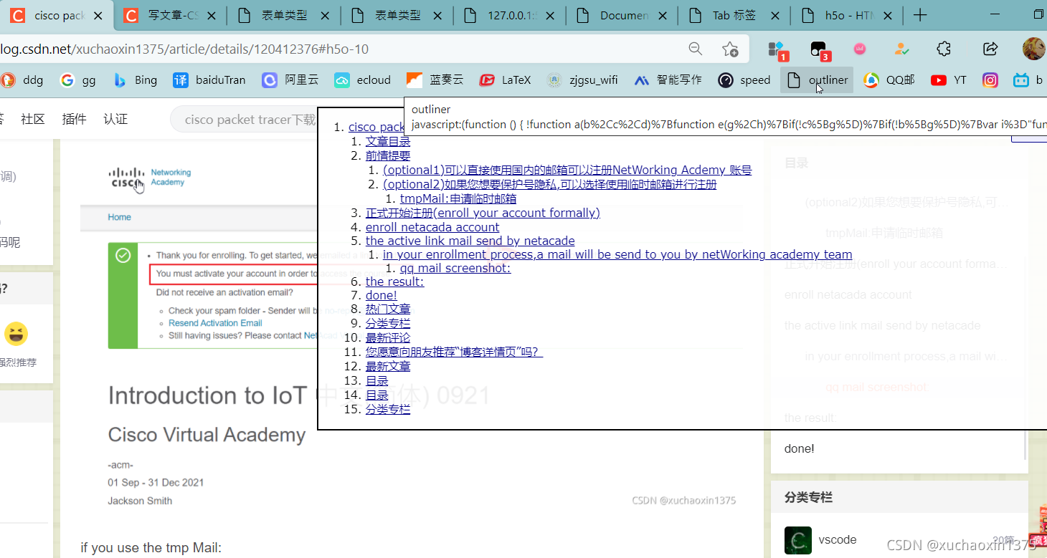Click the browser address bar URL

click(x=184, y=49)
